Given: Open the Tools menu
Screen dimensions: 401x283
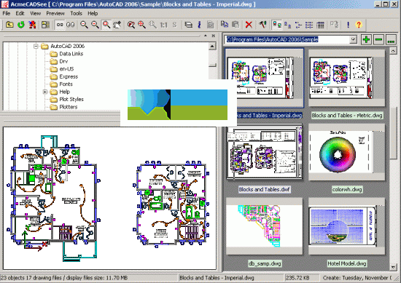Looking at the screenshot, I should pyautogui.click(x=76, y=13).
